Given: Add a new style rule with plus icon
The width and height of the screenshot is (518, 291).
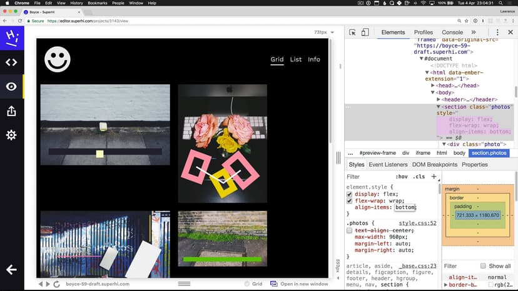Looking at the screenshot, I should (434, 177).
